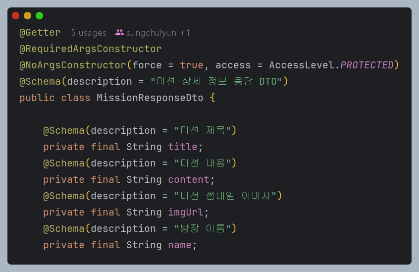The height and width of the screenshot is (272, 419).
Task: Click the yellow minimize window dot
Action: 27,16
